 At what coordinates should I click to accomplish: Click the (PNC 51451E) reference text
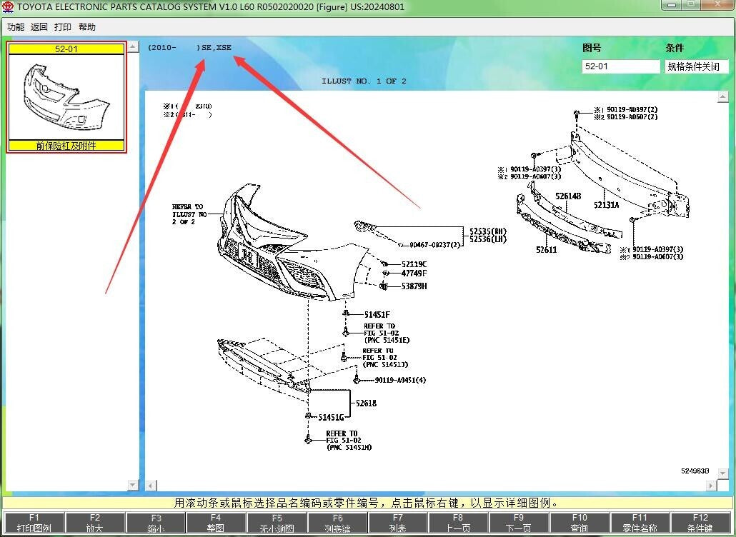[387, 340]
